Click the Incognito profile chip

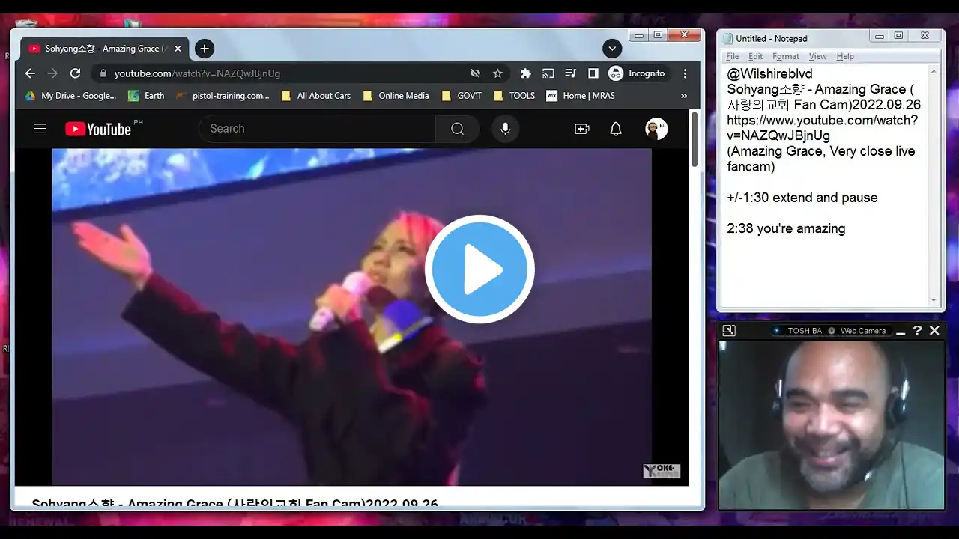coord(637,73)
